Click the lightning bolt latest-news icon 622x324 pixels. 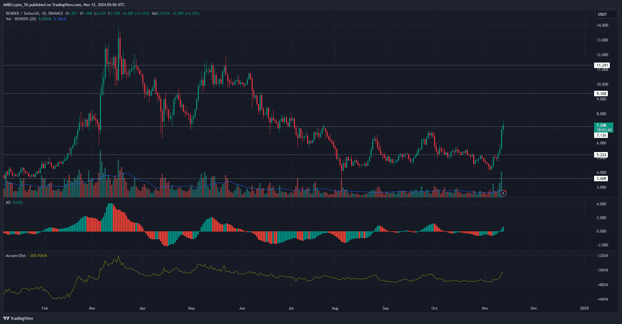[503, 193]
